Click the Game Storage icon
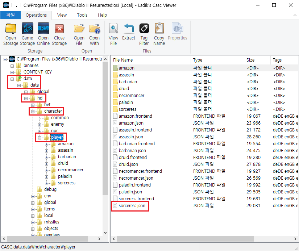This screenshot has height=251, width=299. (x=28, y=29)
